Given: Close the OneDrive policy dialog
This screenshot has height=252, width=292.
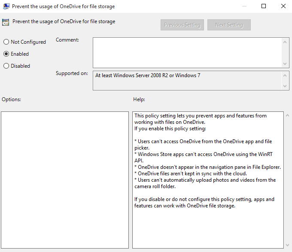Looking at the screenshot, I should click(x=283, y=6).
